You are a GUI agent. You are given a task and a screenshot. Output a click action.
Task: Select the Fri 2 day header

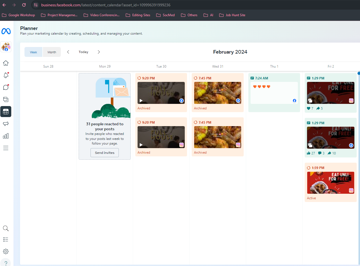[x=331, y=66]
